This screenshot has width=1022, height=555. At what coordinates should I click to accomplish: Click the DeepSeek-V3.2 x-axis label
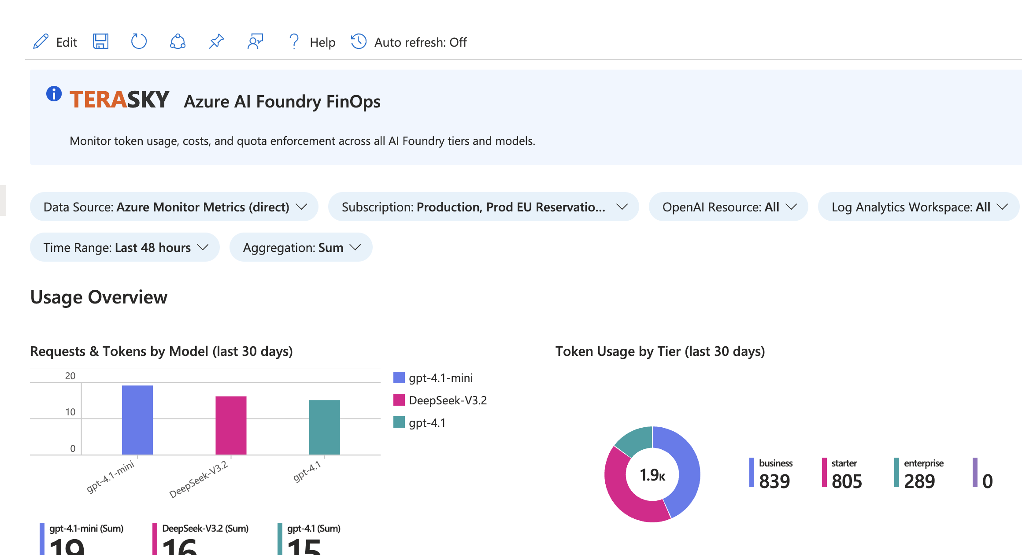click(x=199, y=479)
